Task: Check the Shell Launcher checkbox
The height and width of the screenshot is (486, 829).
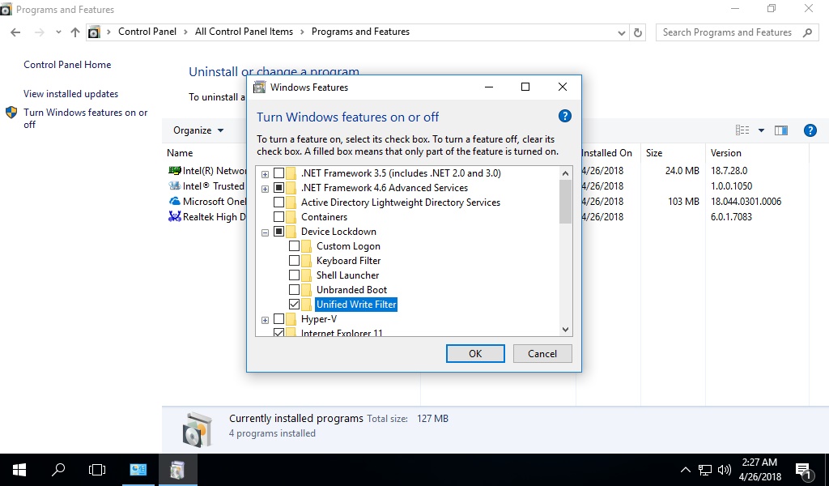Action: 294,275
